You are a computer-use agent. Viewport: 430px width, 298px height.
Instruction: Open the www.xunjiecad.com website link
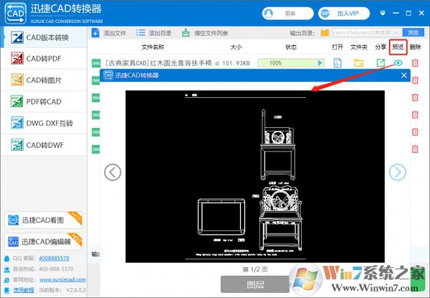[x=63, y=279]
